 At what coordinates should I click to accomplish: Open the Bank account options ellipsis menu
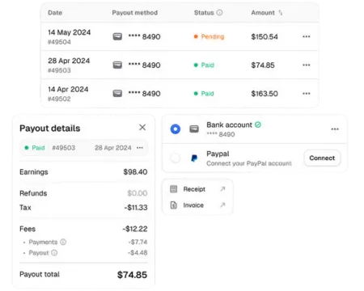335,129
